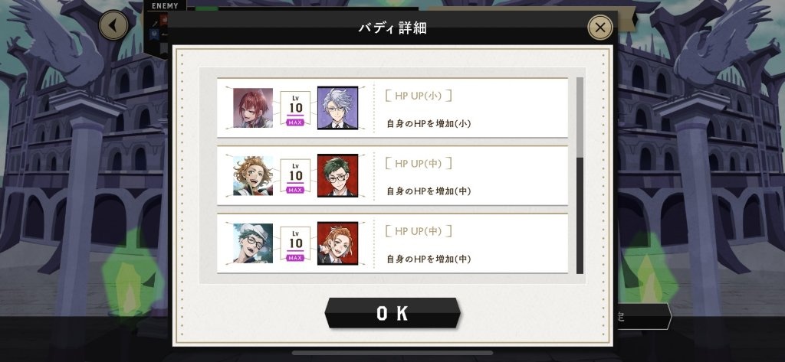This screenshot has width=785, height=362.
Task: Tap the 自身のHPを増加(小) description text
Action: pyautogui.click(x=429, y=123)
